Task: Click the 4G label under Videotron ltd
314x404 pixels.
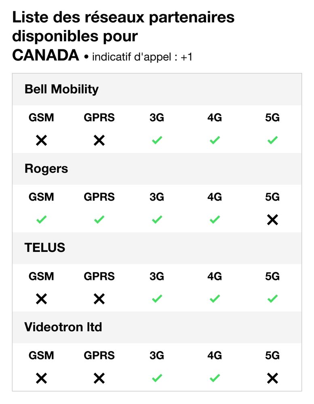Action: (215, 356)
